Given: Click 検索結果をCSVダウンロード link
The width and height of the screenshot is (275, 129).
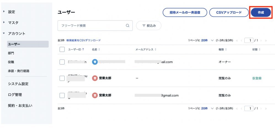Looking at the screenshot, I should 84,40.
